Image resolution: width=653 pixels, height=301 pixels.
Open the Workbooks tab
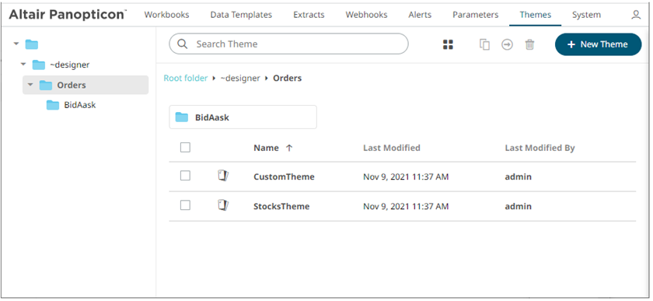point(166,15)
